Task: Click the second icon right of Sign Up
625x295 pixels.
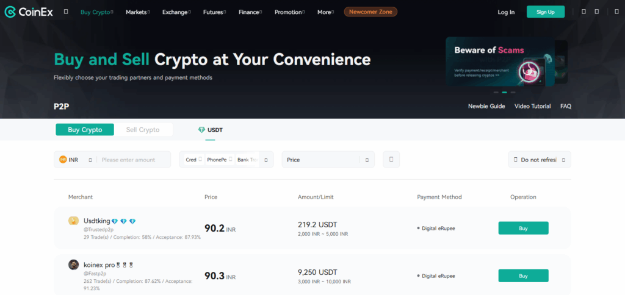Action: click(x=597, y=12)
